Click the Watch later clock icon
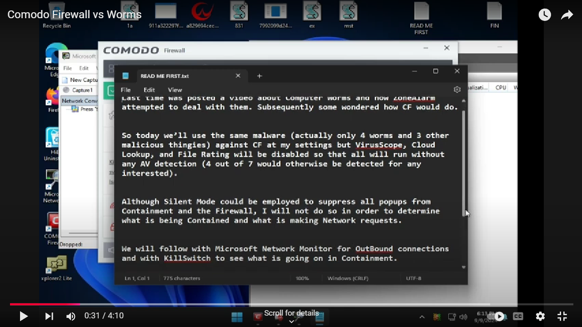Viewport: 582px width, 327px height. tap(545, 15)
